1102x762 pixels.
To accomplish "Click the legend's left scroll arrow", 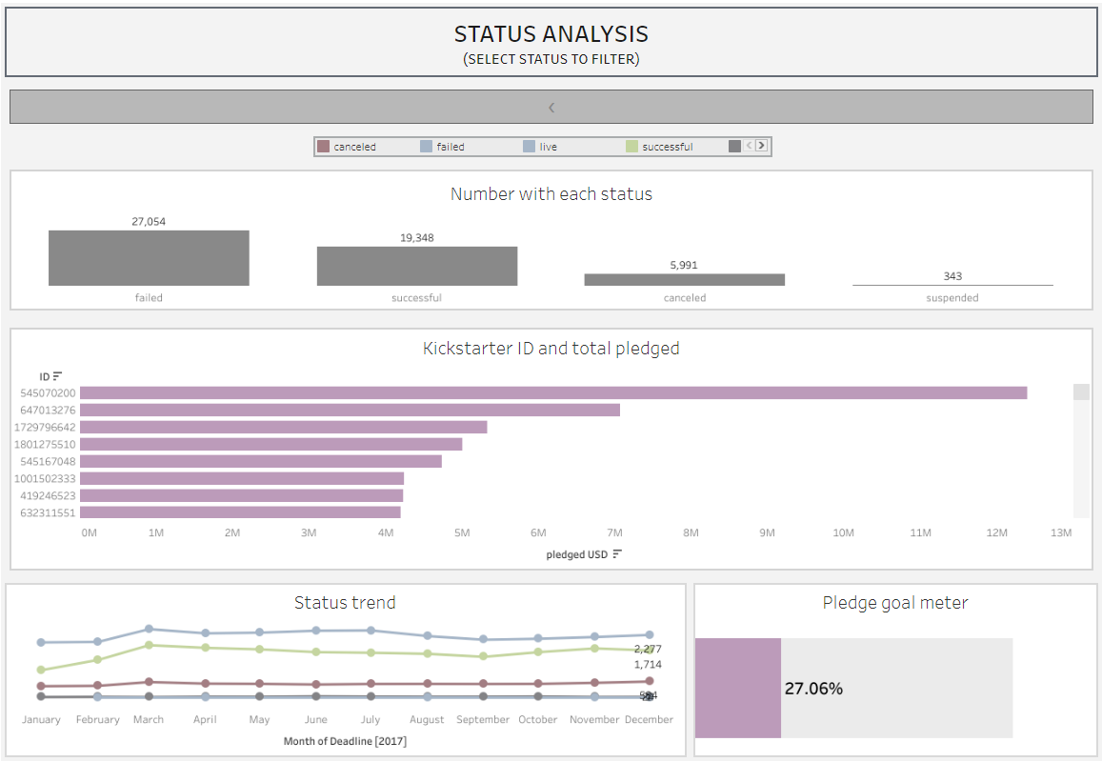I will point(750,146).
